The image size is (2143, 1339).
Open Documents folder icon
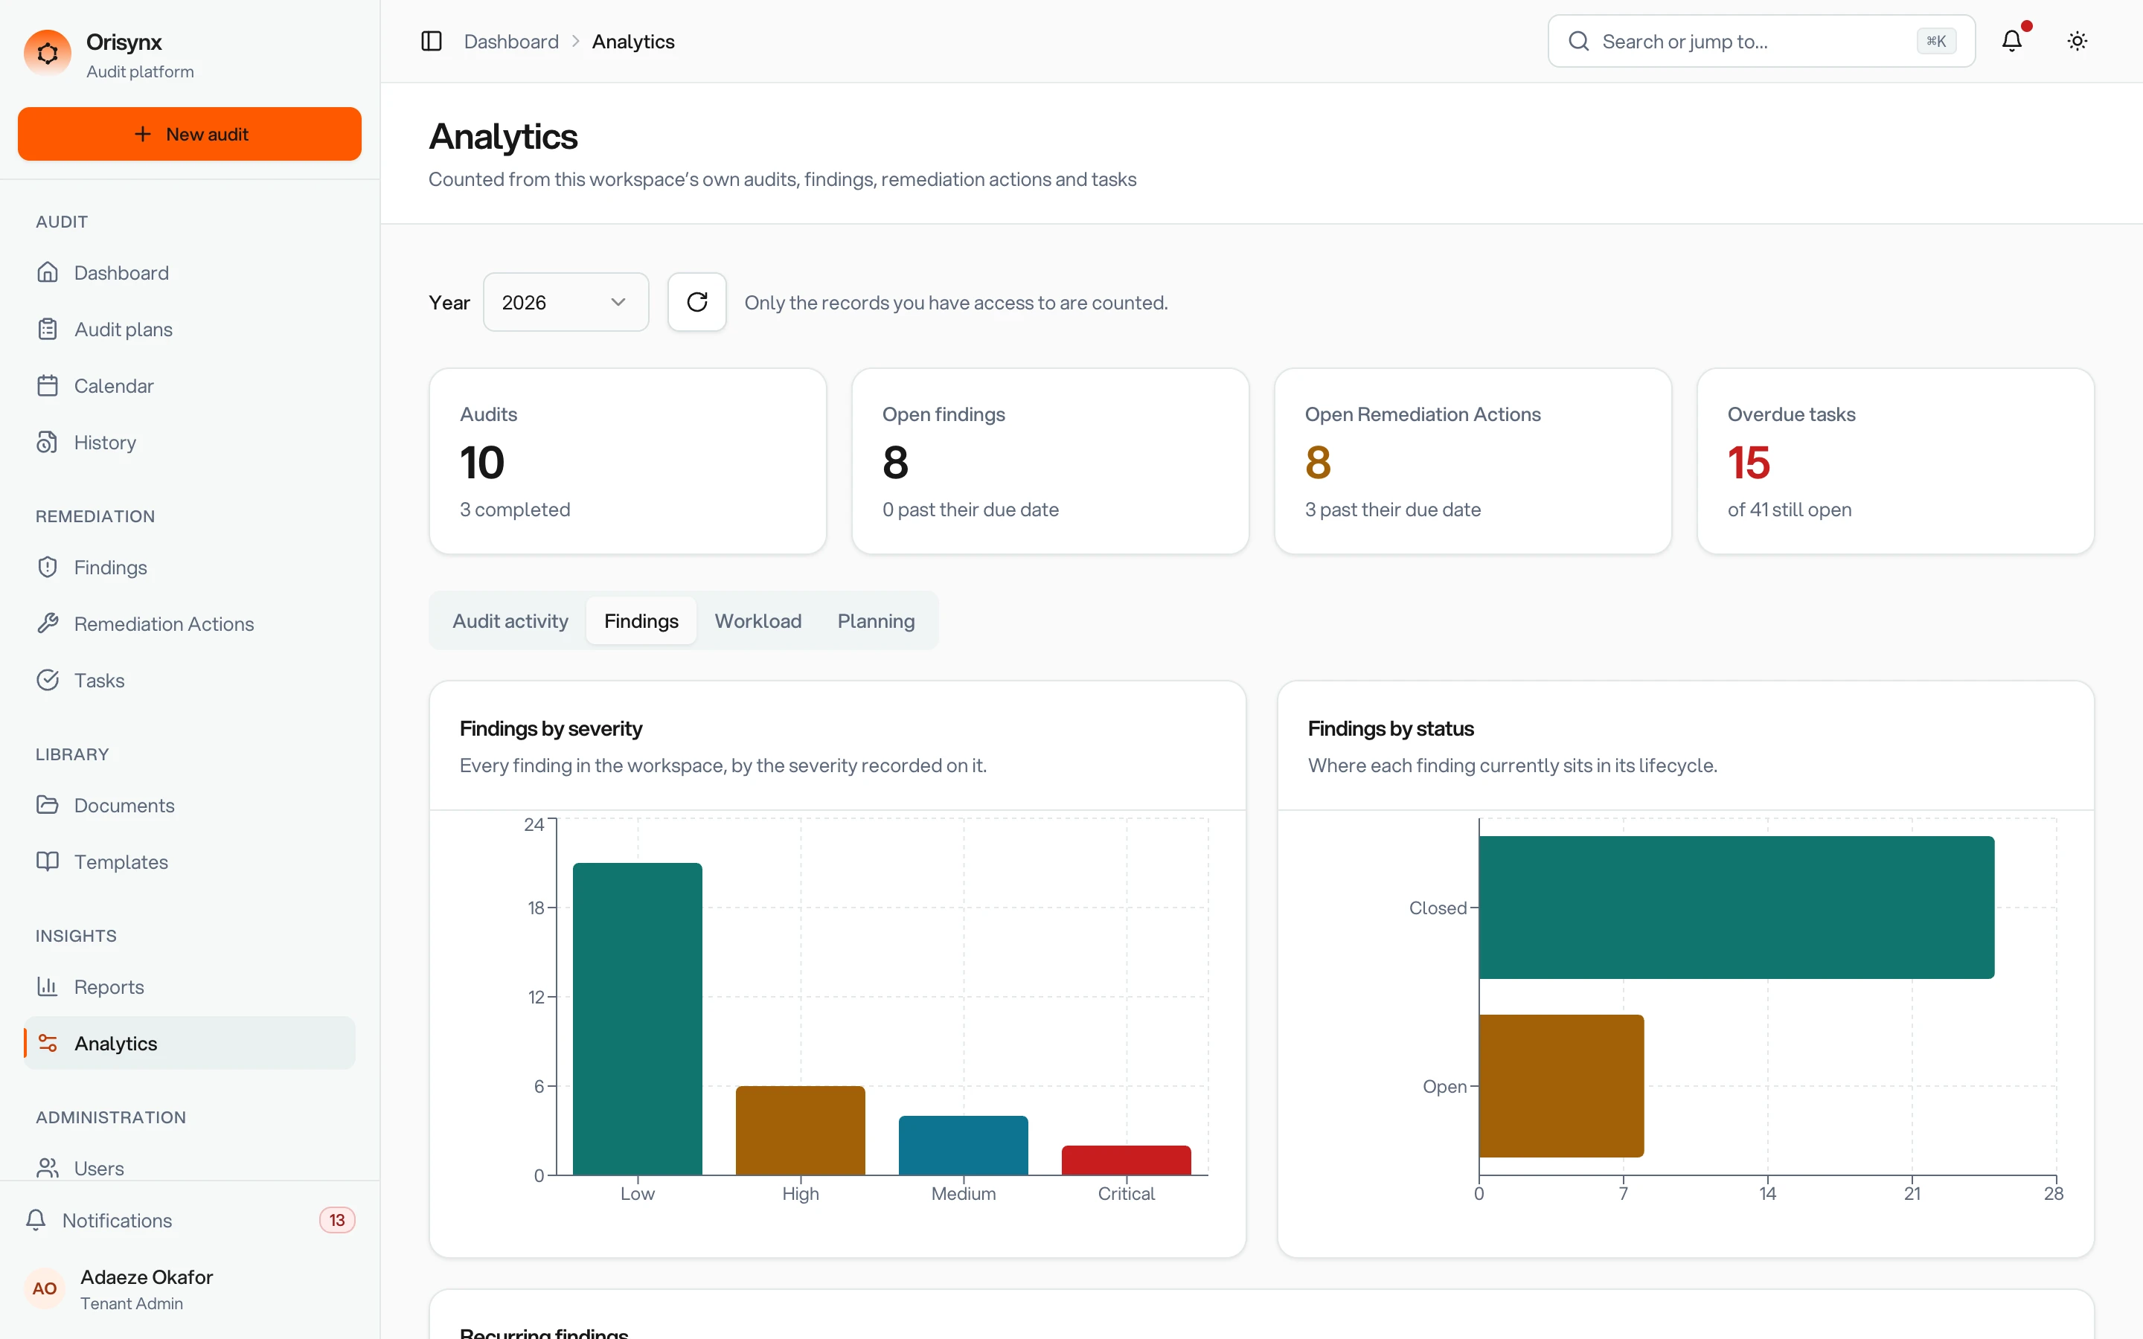pos(48,805)
